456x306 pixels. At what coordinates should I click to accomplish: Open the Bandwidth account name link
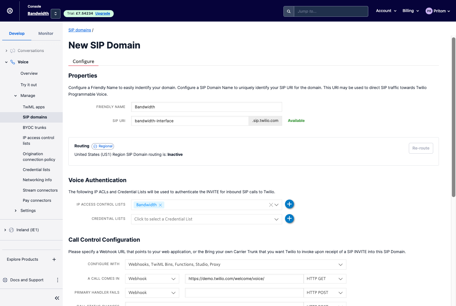pos(38,13)
